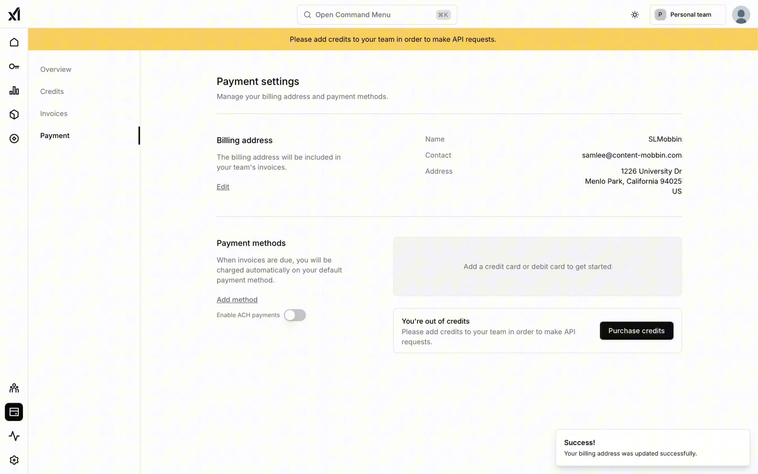Screen dimensions: 758x474
Task: Go to the Overview tab
Action: [56, 70]
